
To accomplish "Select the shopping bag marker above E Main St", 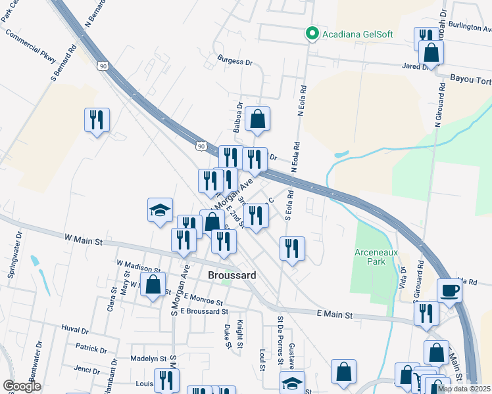I will (x=436, y=353).
